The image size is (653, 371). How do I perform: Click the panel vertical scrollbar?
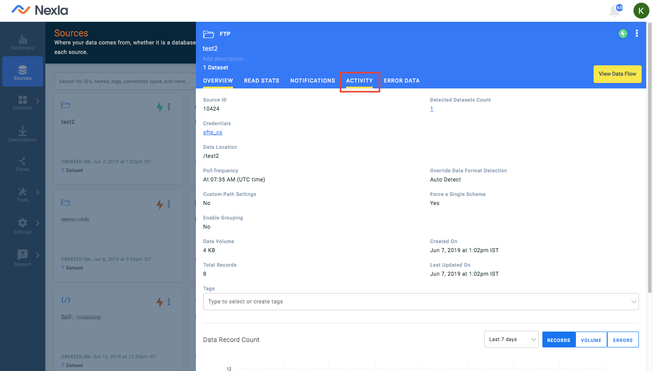[650, 159]
